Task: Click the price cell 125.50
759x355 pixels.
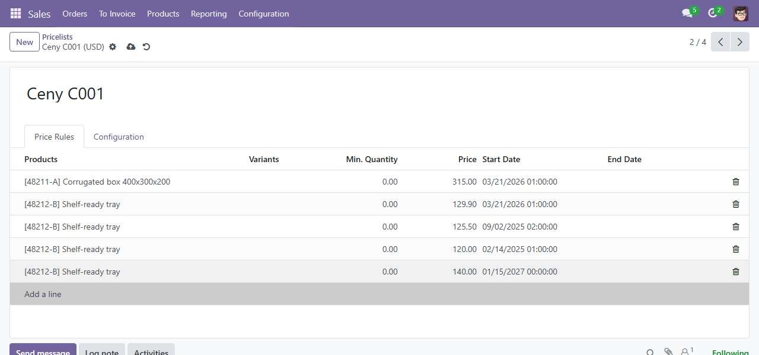Action: click(464, 227)
